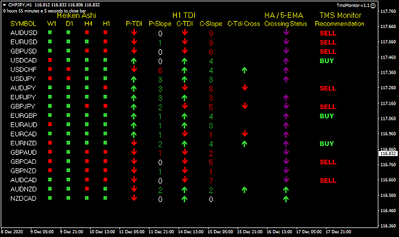The width and height of the screenshot is (399, 237).
Task: Click USDJPY purple up crossing status arrow
Action: click(x=286, y=79)
